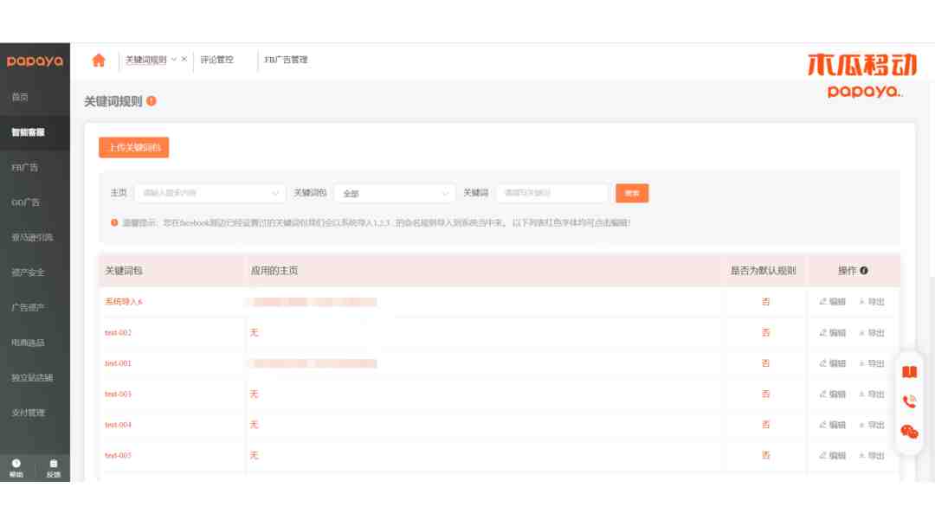The height and width of the screenshot is (526, 935).
Task: Click the phone contact floating icon
Action: (x=909, y=401)
